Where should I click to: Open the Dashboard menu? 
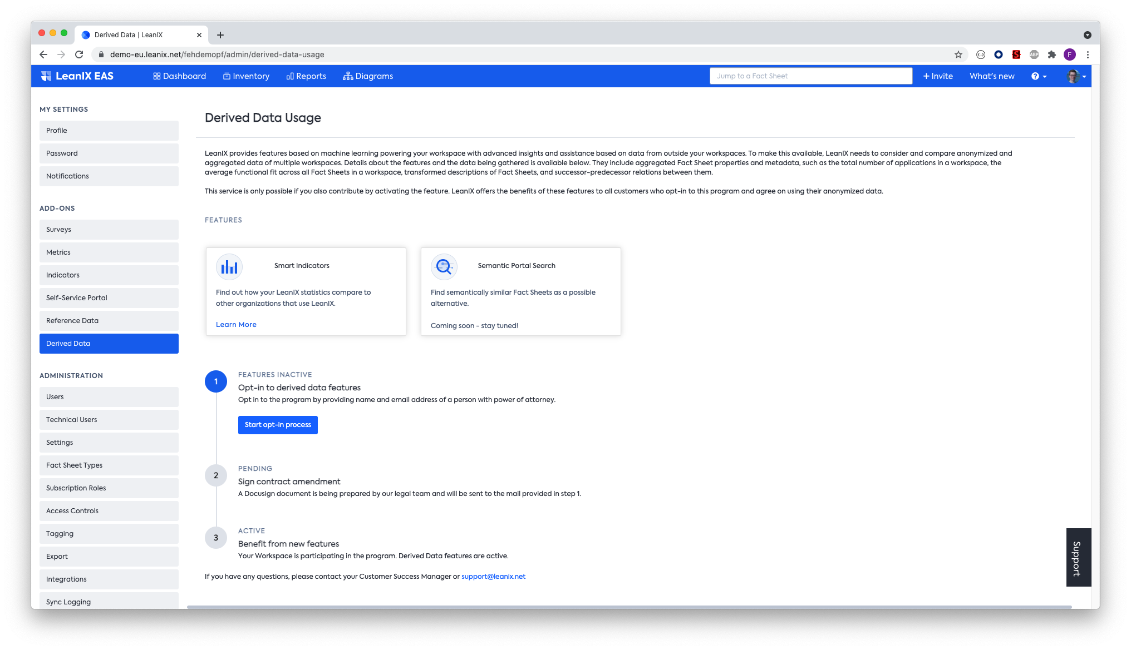pos(179,76)
